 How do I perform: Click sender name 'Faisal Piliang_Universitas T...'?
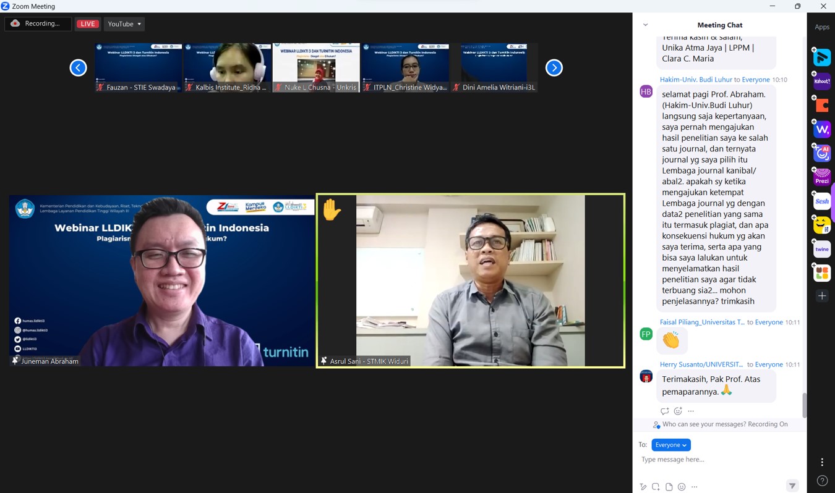point(702,322)
